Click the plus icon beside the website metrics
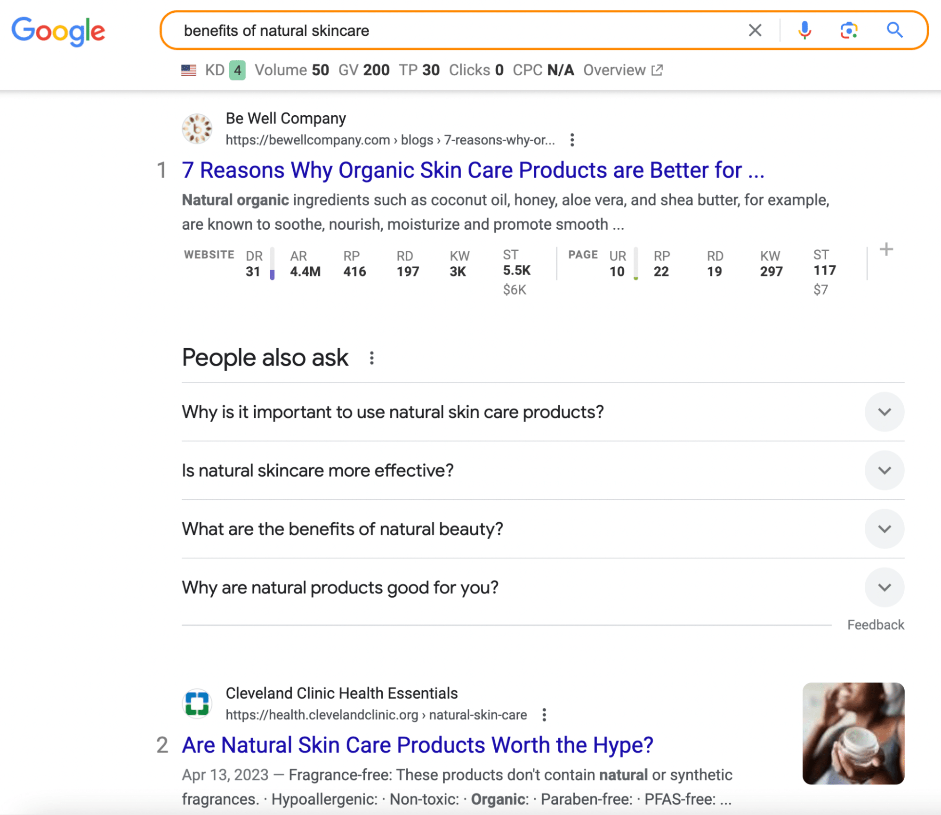This screenshot has width=941, height=815. tap(885, 249)
